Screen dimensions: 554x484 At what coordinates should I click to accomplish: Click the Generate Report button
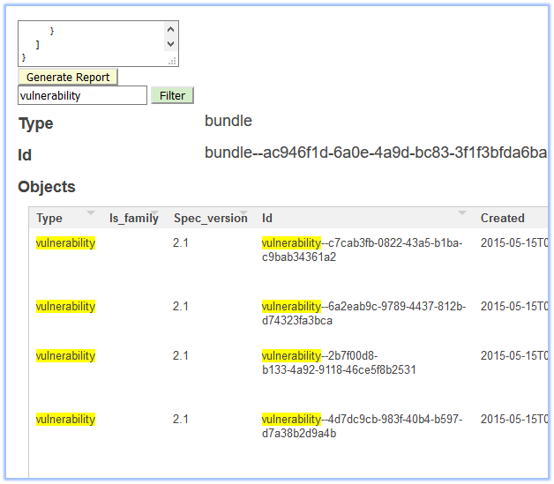tap(68, 77)
